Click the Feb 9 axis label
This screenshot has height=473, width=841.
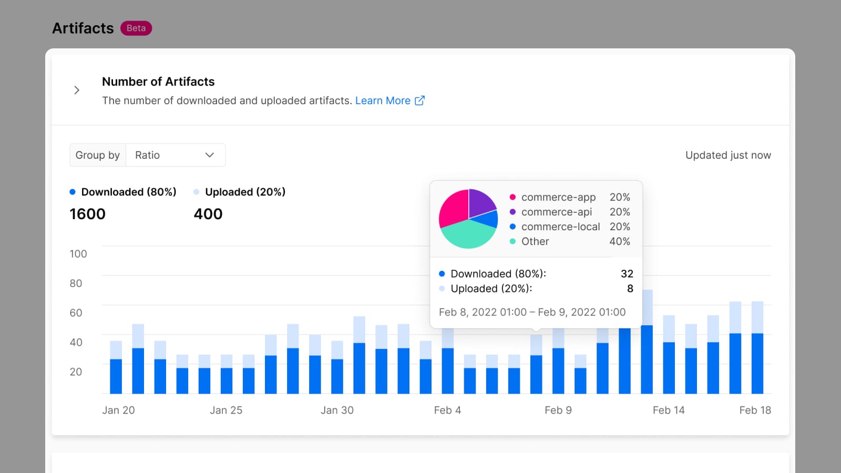point(558,410)
